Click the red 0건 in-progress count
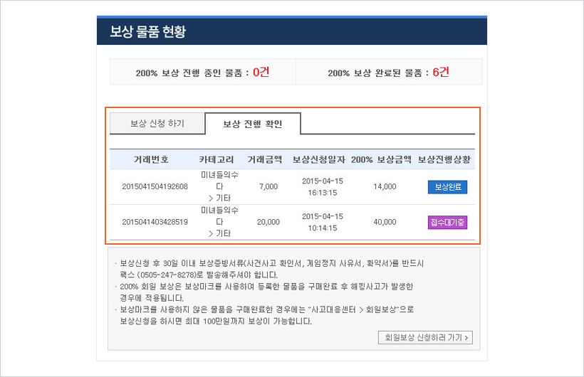Image resolution: width=584 pixels, height=377 pixels. 261,72
